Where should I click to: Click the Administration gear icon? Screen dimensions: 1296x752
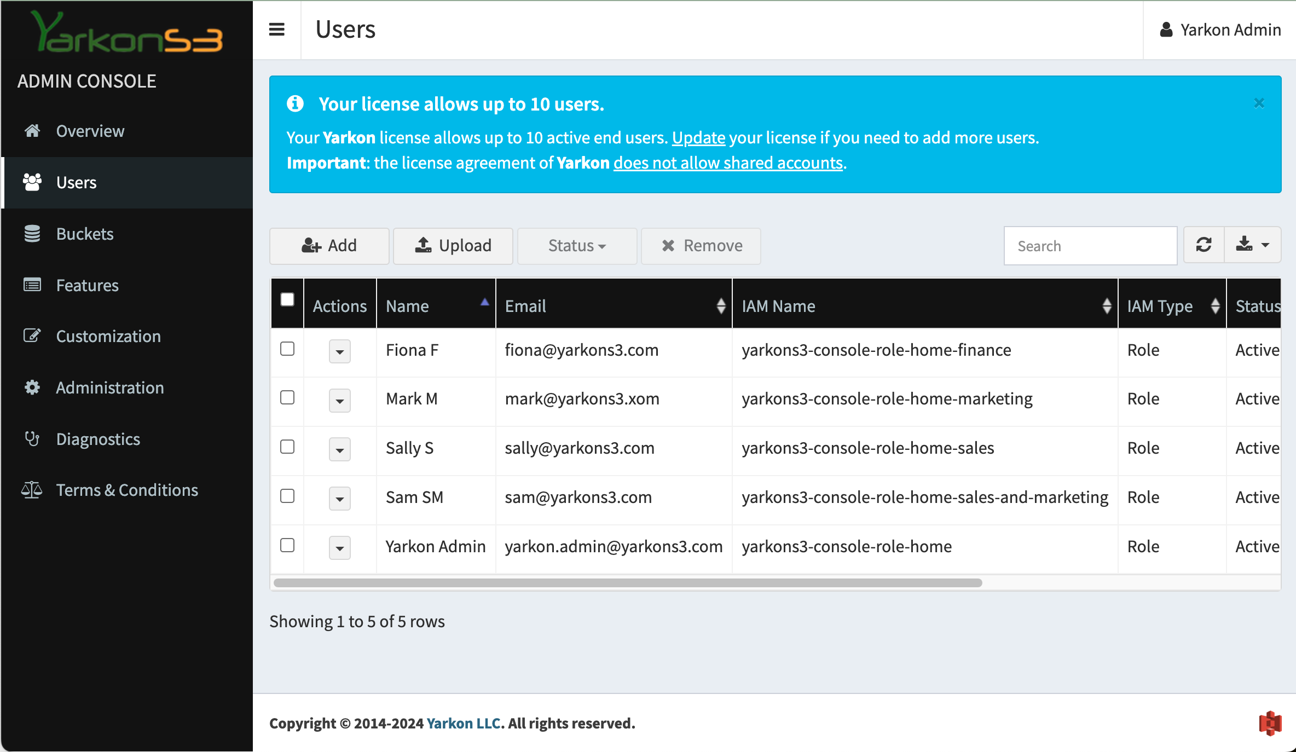pos(32,387)
